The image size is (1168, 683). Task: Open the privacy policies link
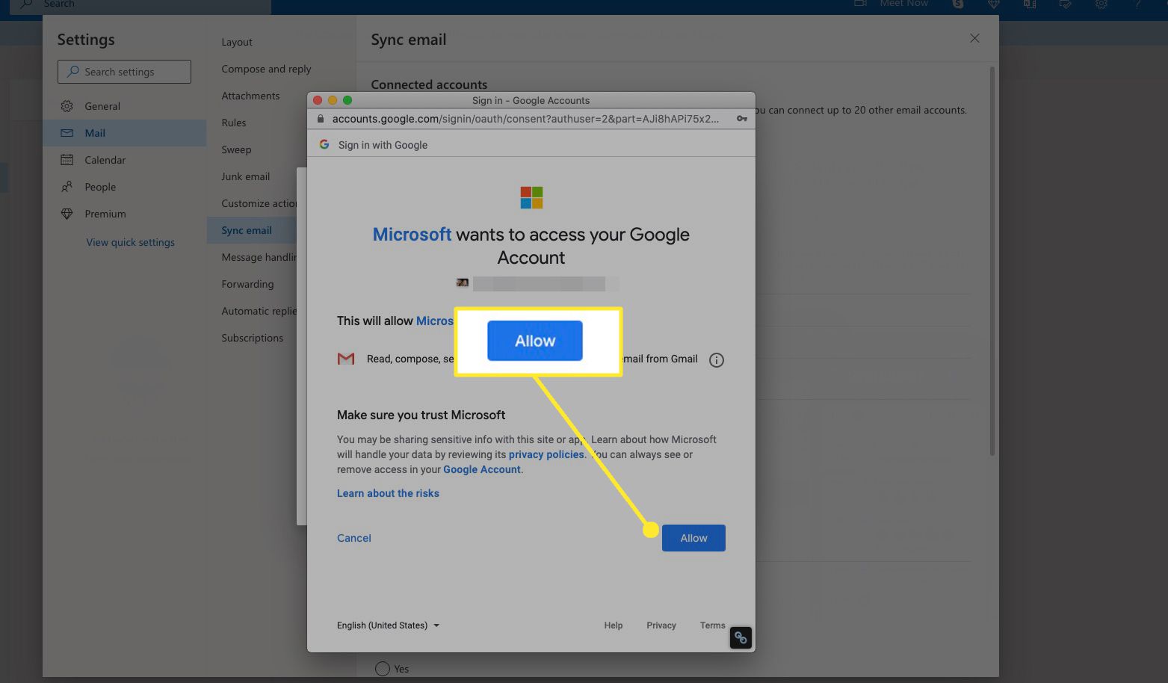pyautogui.click(x=546, y=454)
